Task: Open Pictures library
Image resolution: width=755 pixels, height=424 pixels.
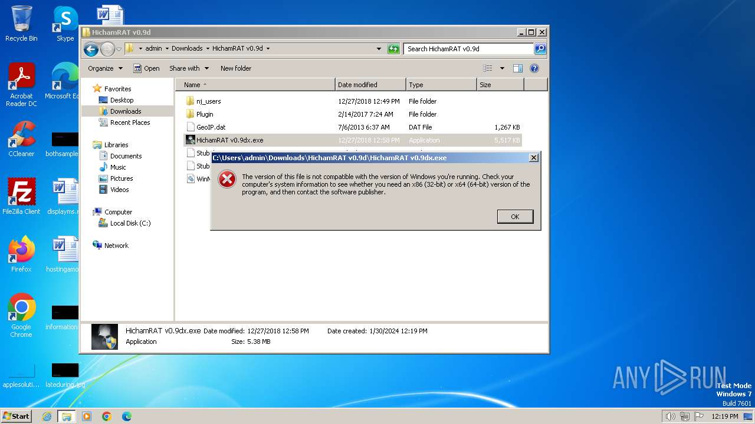Action: [122, 178]
